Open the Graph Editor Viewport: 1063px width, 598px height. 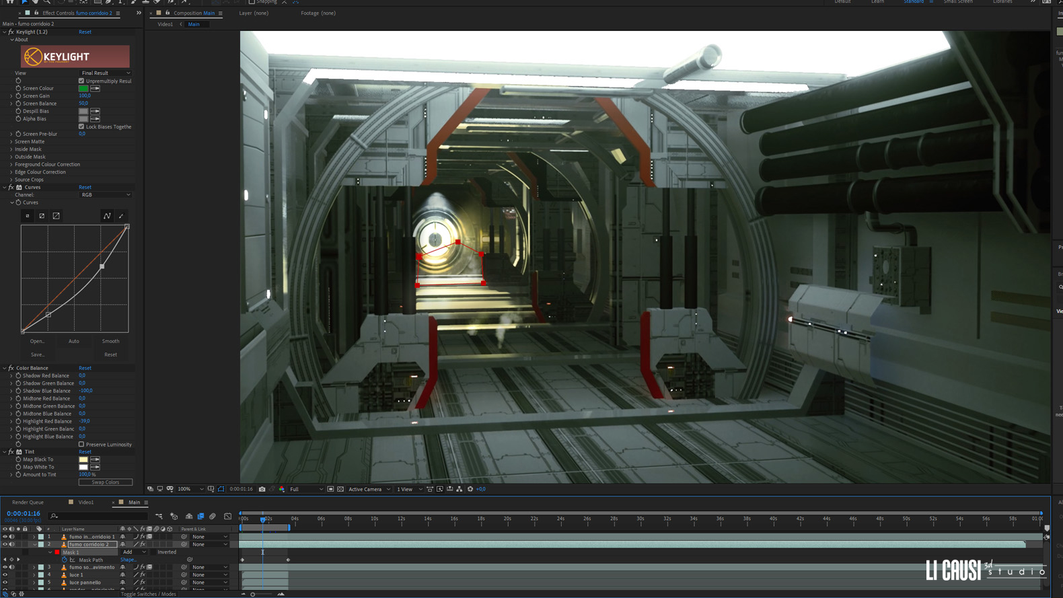pos(227,516)
